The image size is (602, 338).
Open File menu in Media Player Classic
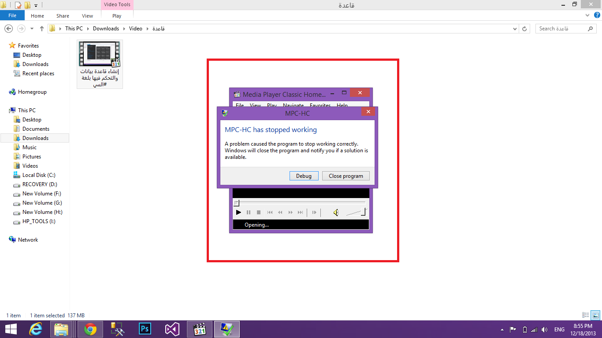coord(240,106)
